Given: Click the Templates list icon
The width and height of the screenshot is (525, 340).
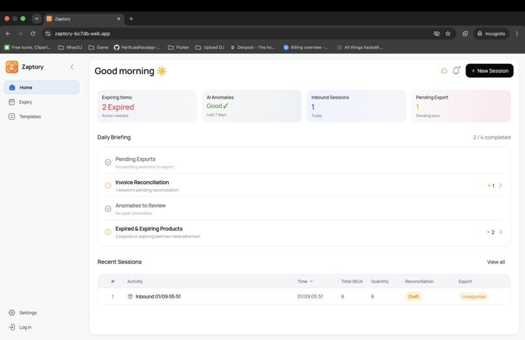Looking at the screenshot, I should (12, 116).
